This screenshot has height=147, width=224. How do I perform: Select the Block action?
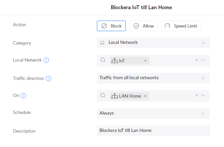coord(111,26)
